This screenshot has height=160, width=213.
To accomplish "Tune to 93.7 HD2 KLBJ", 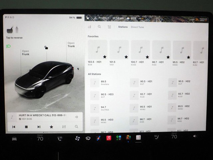I will [x=179, y=95].
